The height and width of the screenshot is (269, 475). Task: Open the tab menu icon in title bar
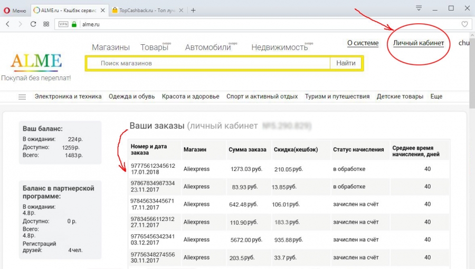[419, 8]
